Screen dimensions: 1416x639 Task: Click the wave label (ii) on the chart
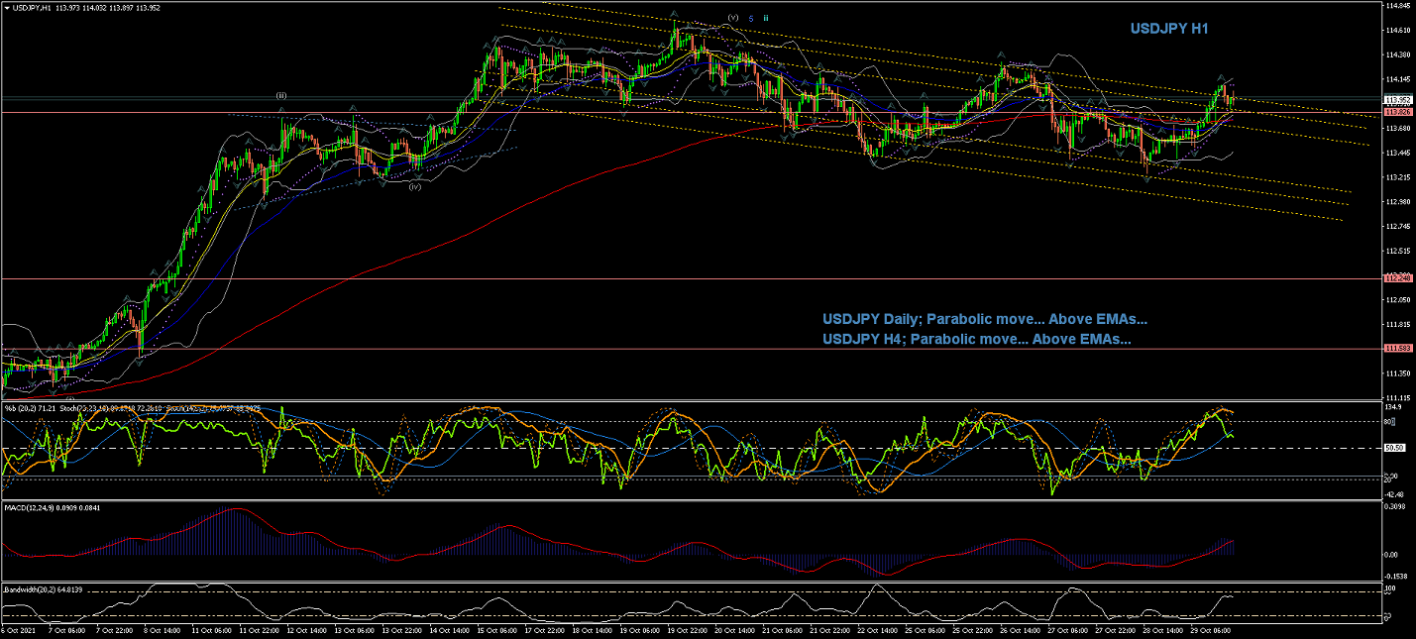(281, 95)
